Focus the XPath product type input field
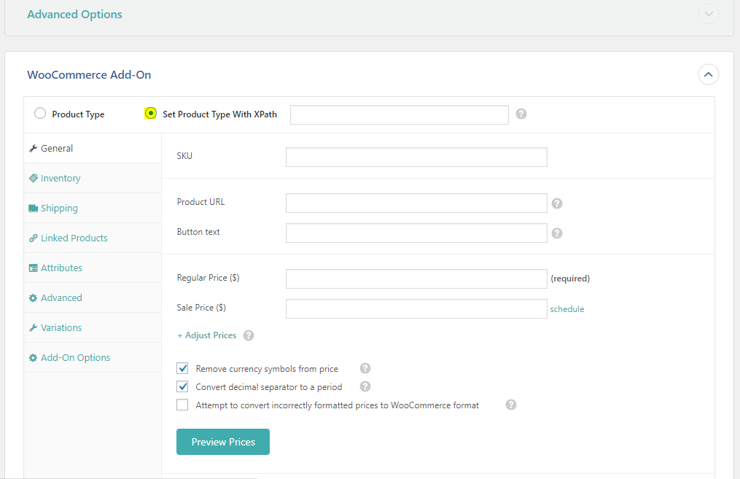Viewport: 740px width, 479px height. pyautogui.click(x=400, y=114)
